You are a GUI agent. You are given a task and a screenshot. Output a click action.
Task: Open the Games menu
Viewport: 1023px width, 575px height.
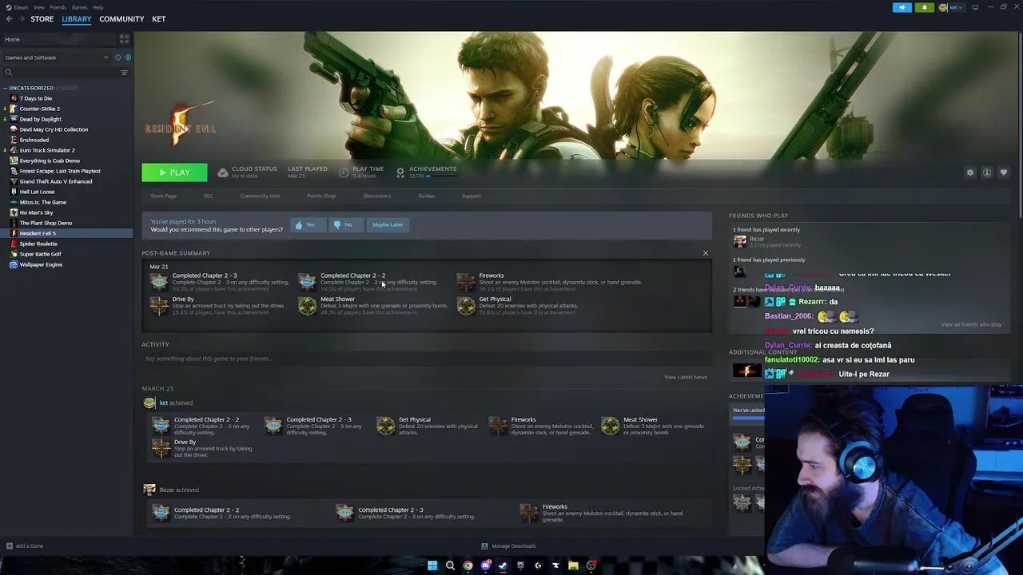point(79,7)
